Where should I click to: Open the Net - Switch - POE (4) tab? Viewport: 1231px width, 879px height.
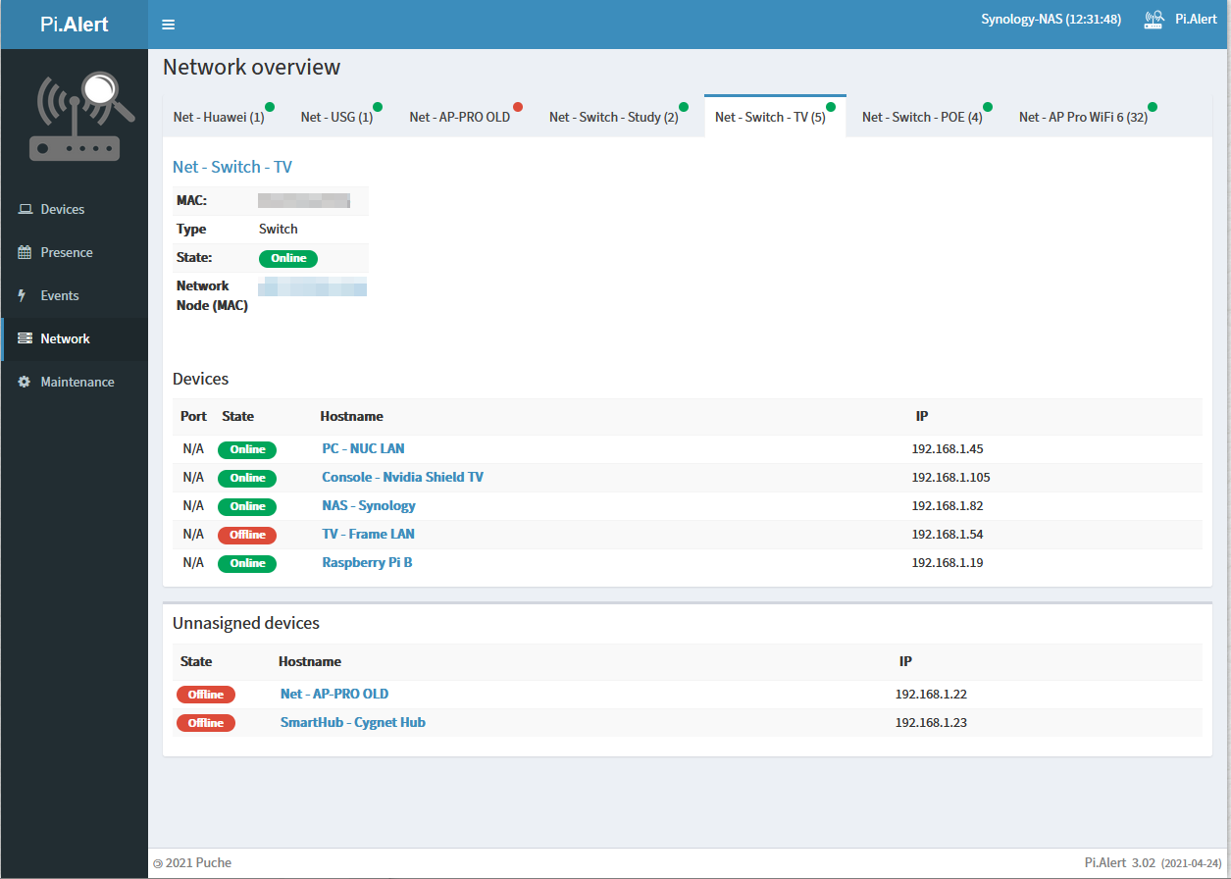(922, 118)
